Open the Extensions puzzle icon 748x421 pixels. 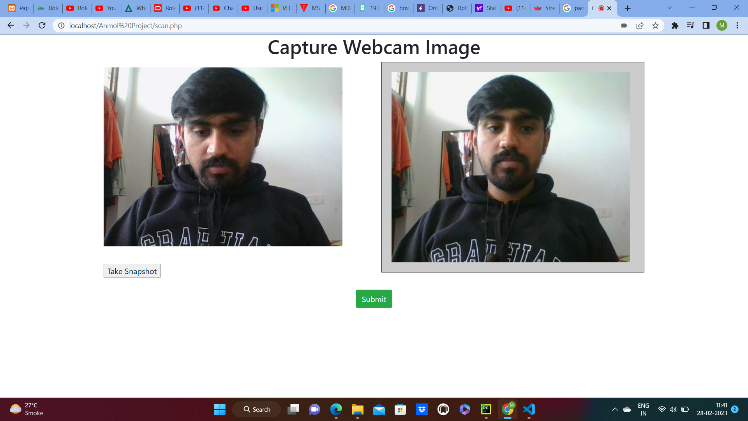click(675, 25)
